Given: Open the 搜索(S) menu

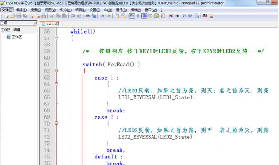Looking at the screenshot, I should click(x=36, y=10).
